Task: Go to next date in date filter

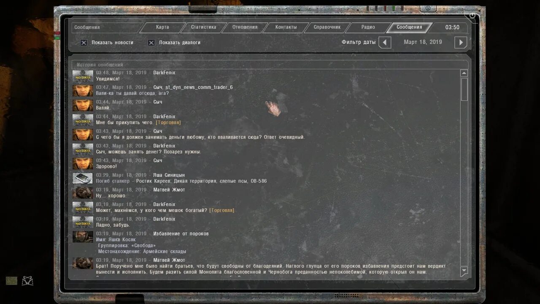Action: [x=461, y=42]
